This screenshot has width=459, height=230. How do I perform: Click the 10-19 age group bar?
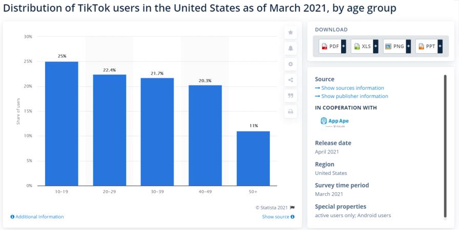pyautogui.click(x=61, y=123)
